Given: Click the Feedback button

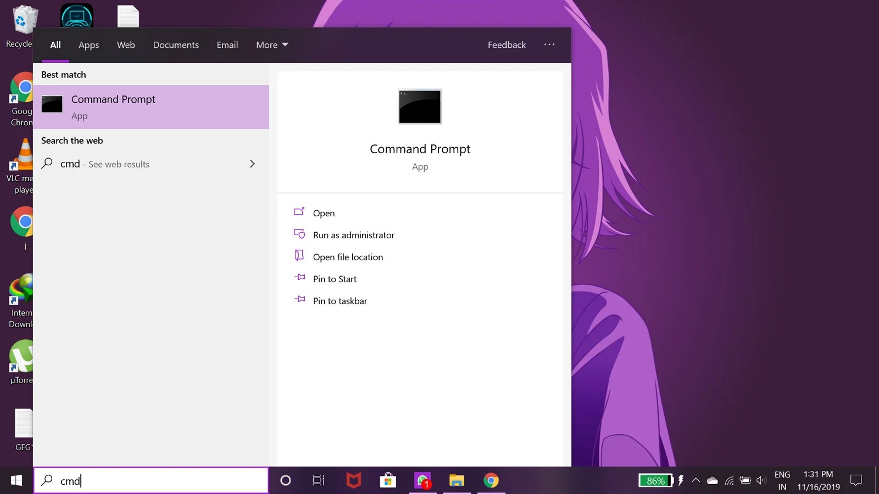Looking at the screenshot, I should tap(507, 45).
